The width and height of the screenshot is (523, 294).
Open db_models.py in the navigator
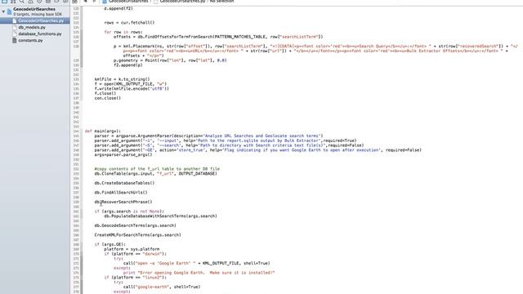click(32, 27)
